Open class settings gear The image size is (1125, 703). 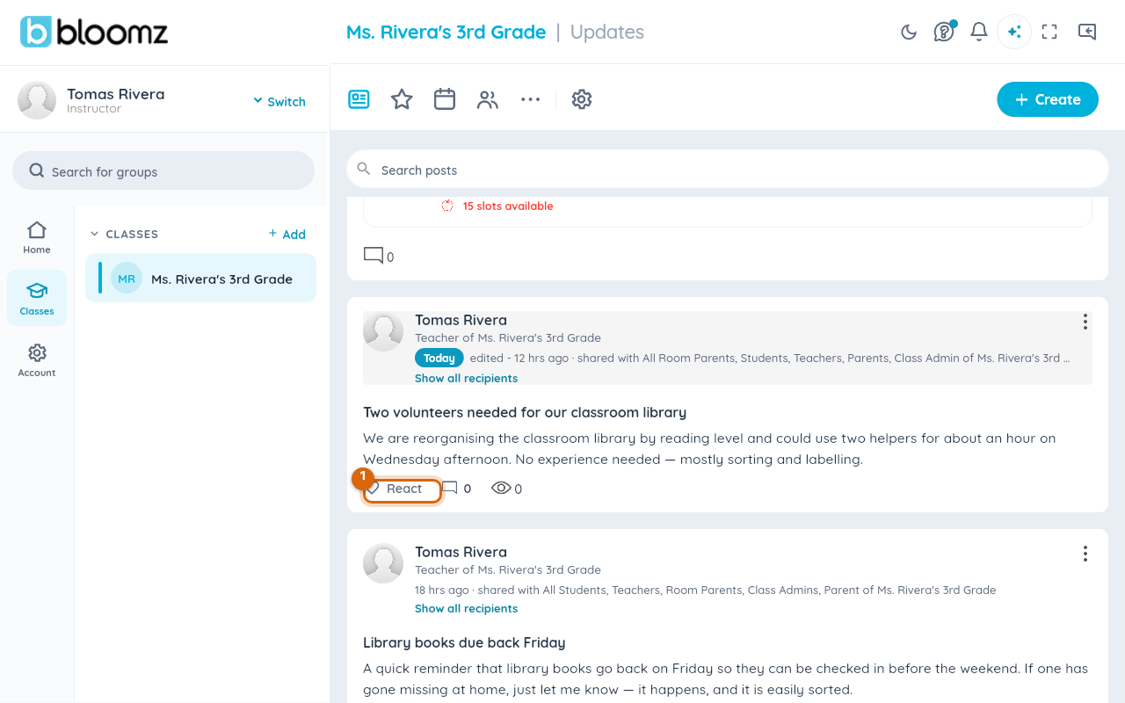point(582,99)
